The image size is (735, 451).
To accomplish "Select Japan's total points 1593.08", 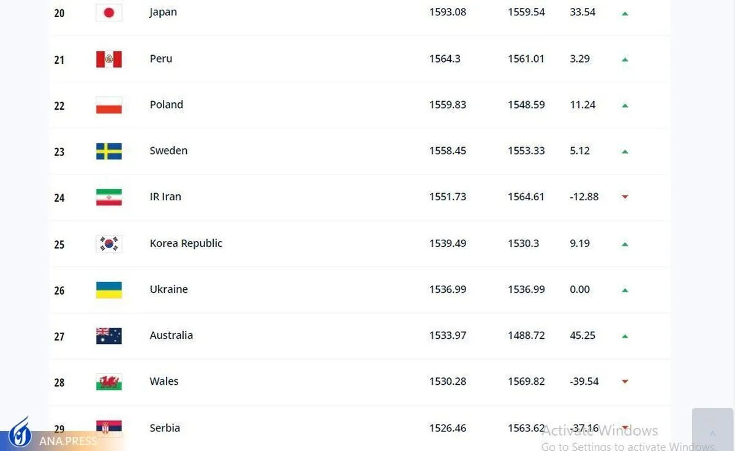I will pyautogui.click(x=447, y=12).
